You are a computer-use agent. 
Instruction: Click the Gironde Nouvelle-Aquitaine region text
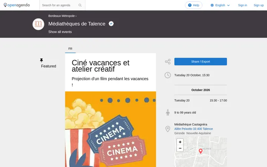(x=192, y=133)
